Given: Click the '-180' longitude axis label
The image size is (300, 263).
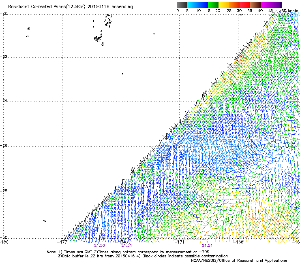Looking at the screenshot, I should tap(4, 242).
